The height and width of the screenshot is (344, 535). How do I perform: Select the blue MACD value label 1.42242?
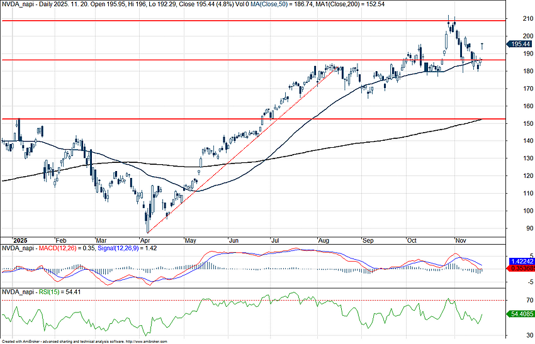pyautogui.click(x=521, y=261)
